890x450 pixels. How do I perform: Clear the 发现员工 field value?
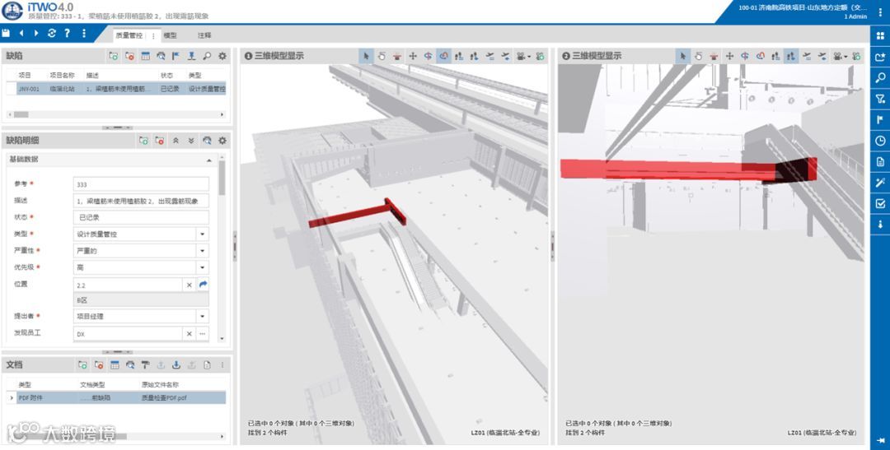click(189, 334)
